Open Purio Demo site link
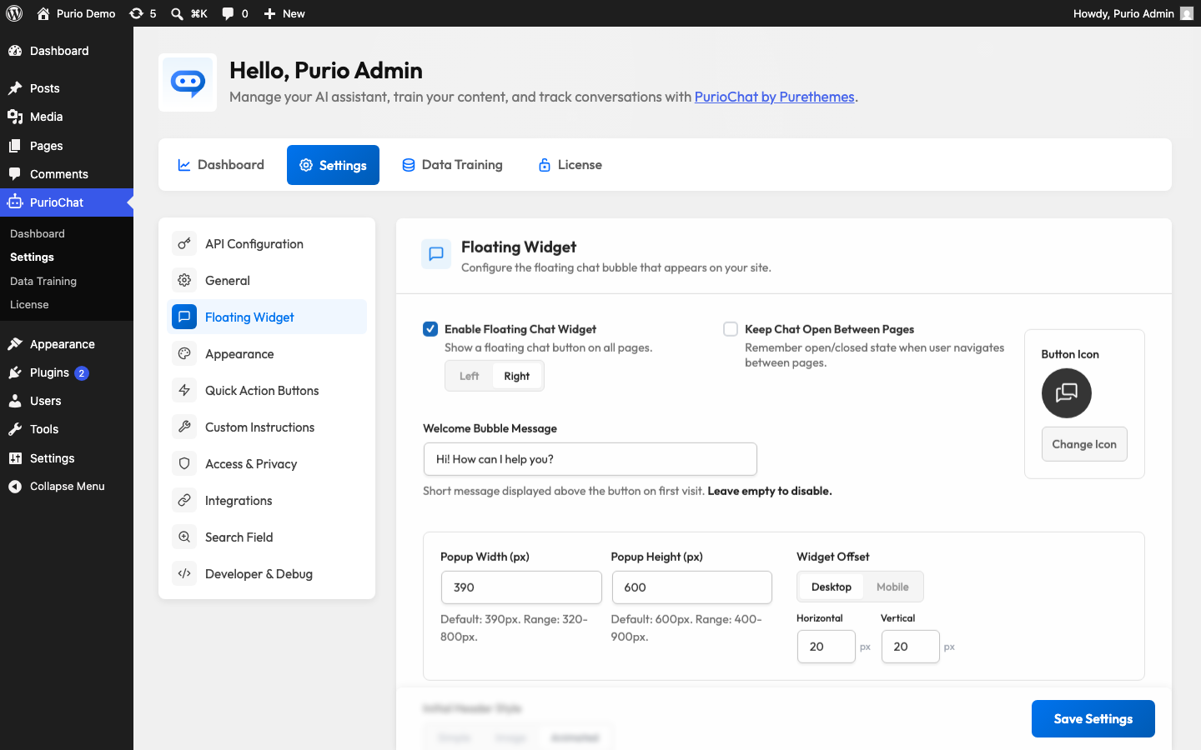 [x=77, y=13]
